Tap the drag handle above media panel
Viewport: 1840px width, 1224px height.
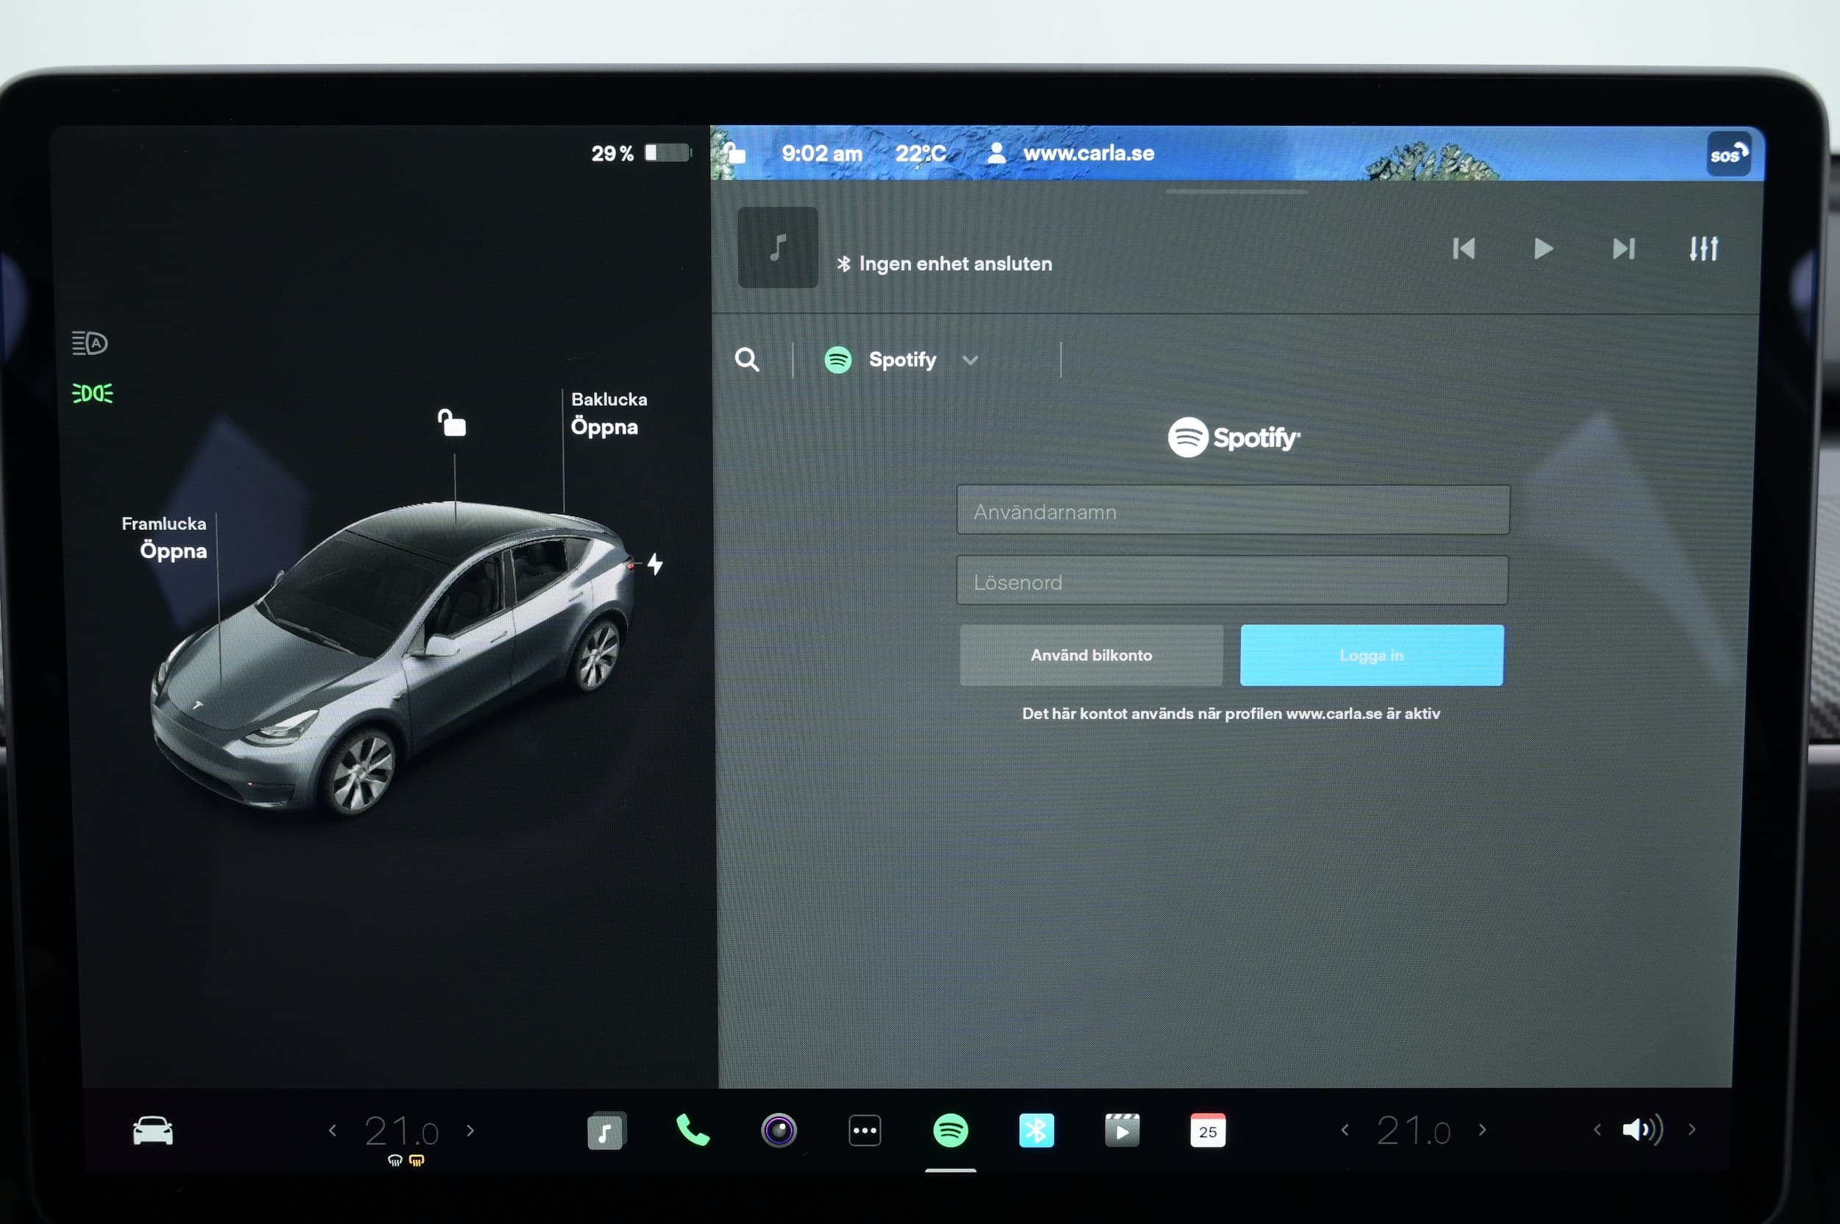coord(1236,191)
